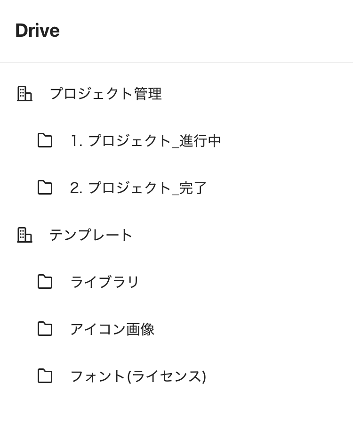
Task: Open the フォント(ライセンス) folder name
Action: (138, 376)
